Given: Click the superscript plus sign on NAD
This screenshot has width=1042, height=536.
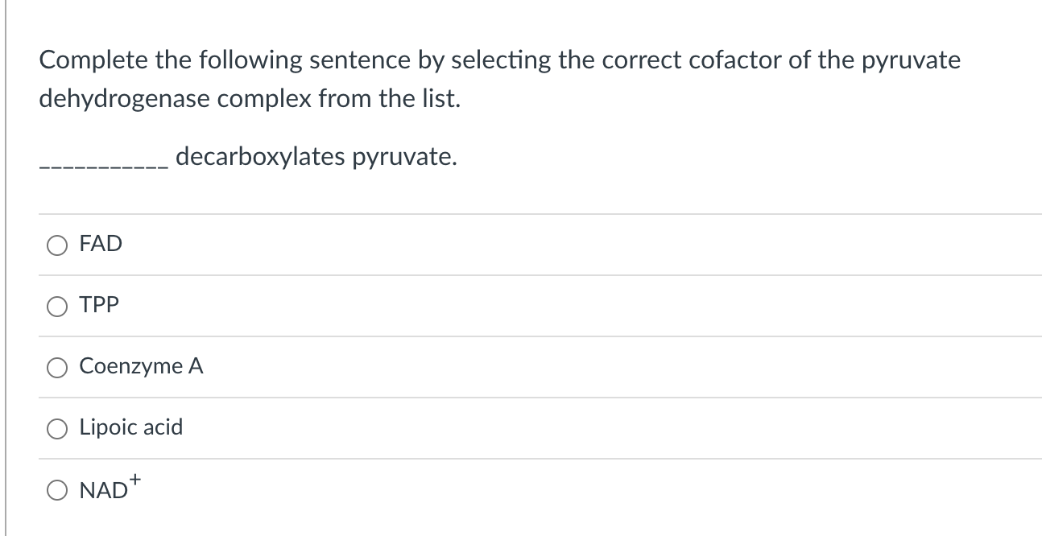Looking at the screenshot, I should [135, 480].
